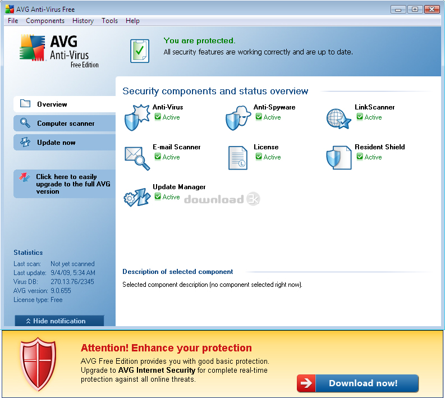
Task: Click the Anti-Virus Active green check mark
Action: tap(158, 117)
